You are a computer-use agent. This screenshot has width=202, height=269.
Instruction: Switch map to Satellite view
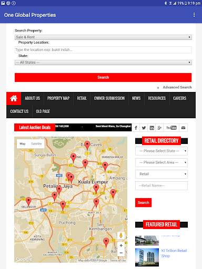[36, 144]
